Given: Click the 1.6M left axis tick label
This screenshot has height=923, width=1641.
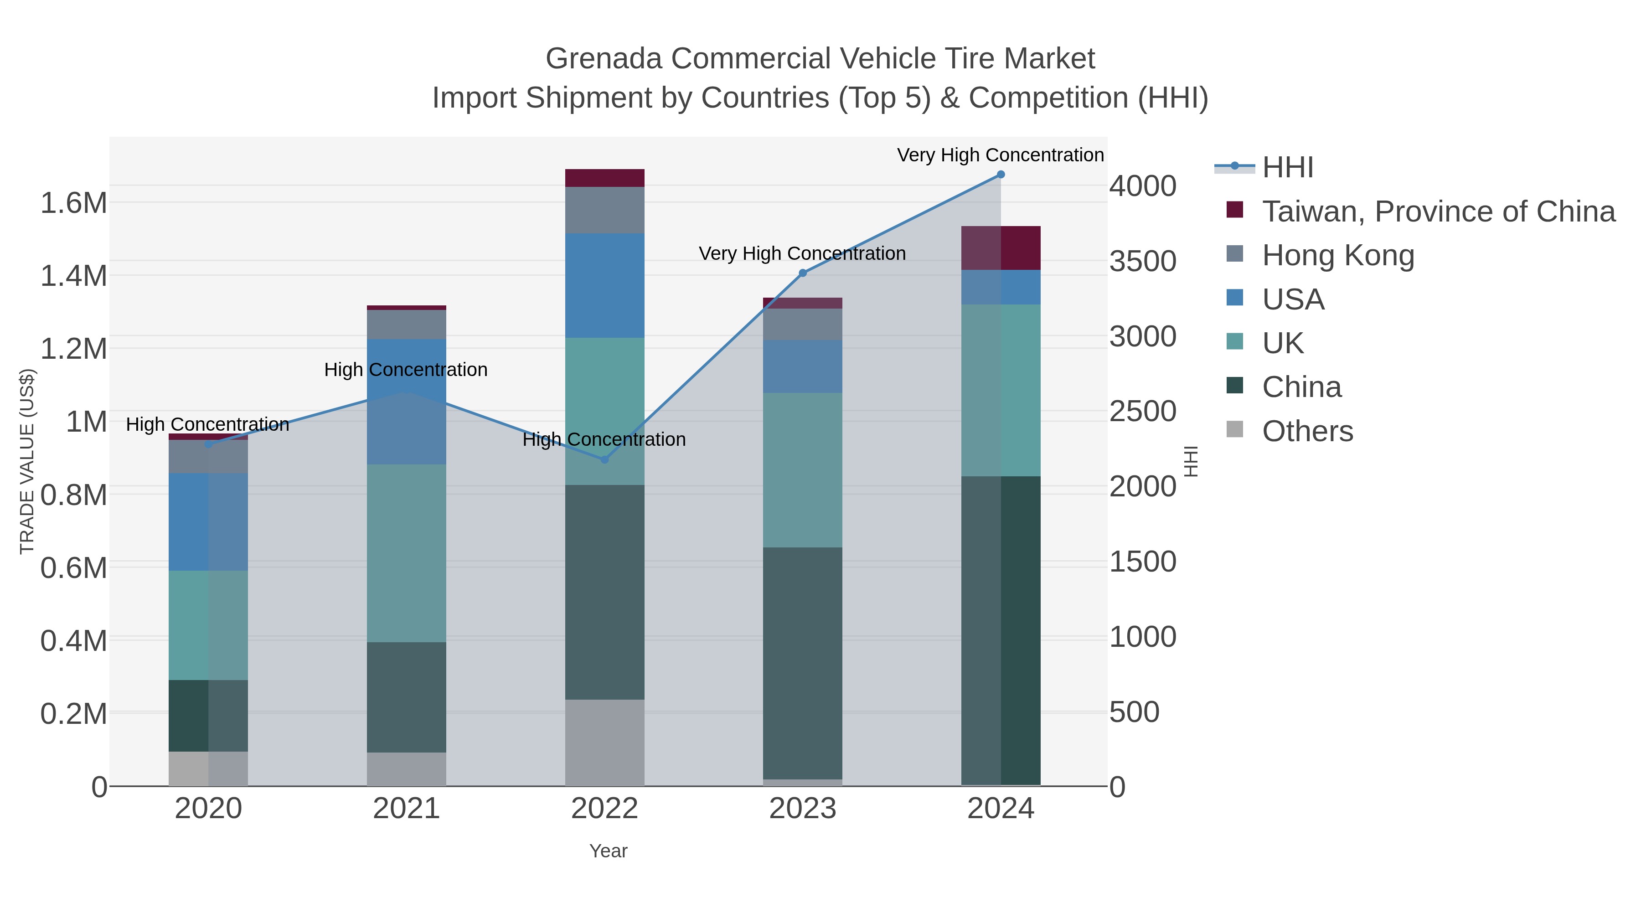Looking at the screenshot, I should point(74,203).
